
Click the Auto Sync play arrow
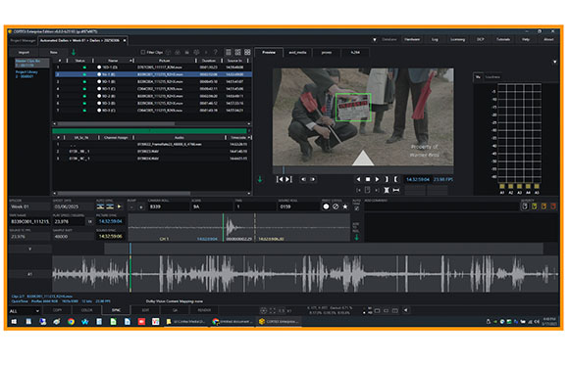119,206
